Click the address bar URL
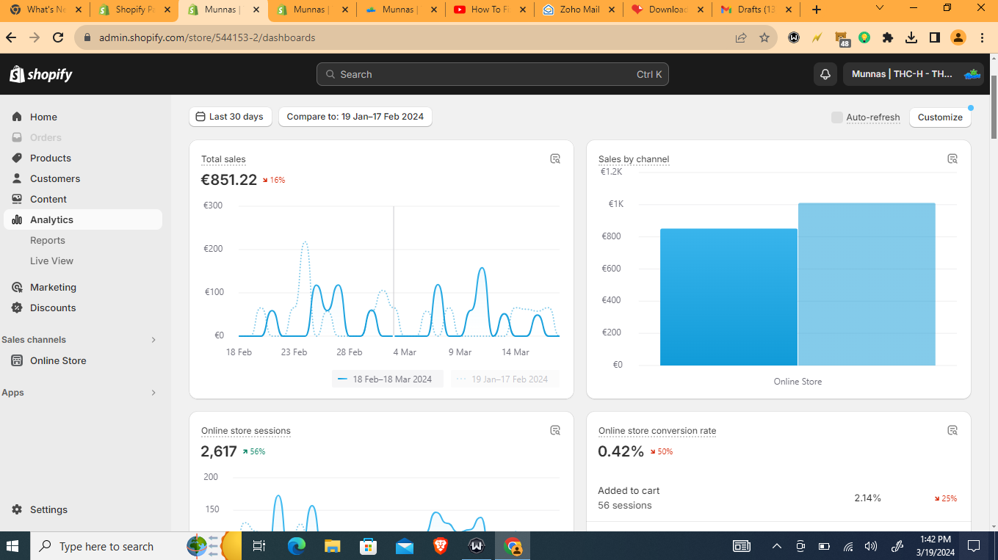The height and width of the screenshot is (560, 998). 207,37
